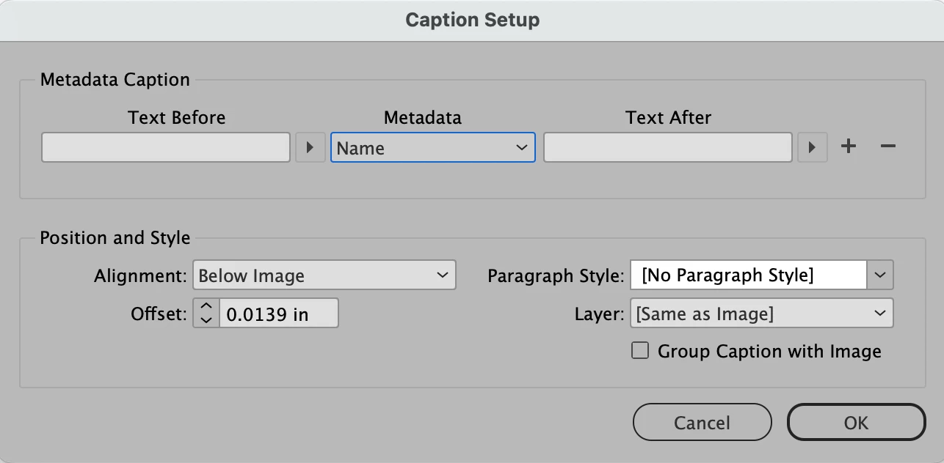Click the Caption Setup title bar
The image size is (944, 463).
(x=472, y=20)
